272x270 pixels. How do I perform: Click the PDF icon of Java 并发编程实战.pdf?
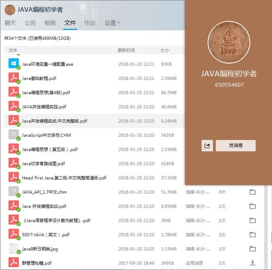coord(13,206)
